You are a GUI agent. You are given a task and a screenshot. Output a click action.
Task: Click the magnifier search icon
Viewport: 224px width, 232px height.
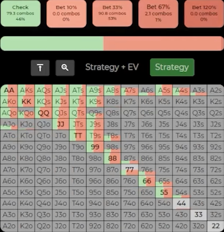coord(65,67)
